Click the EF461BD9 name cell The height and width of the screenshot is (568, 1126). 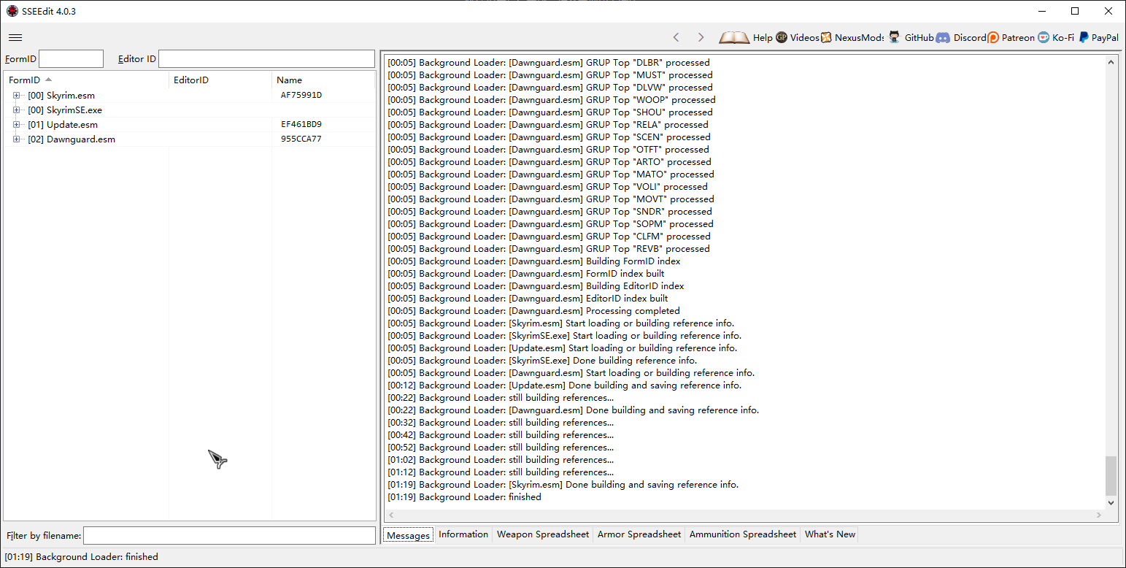coord(301,124)
